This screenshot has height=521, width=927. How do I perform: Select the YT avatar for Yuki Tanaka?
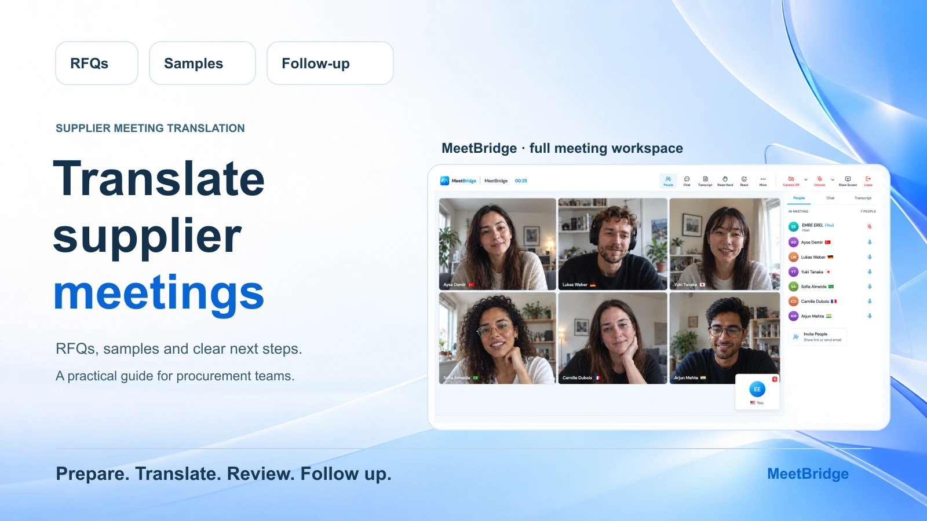click(794, 272)
